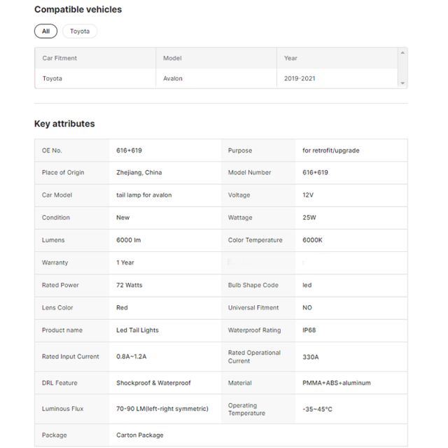
Task: Click the Led Tail Lights product name
Action: 137,330
